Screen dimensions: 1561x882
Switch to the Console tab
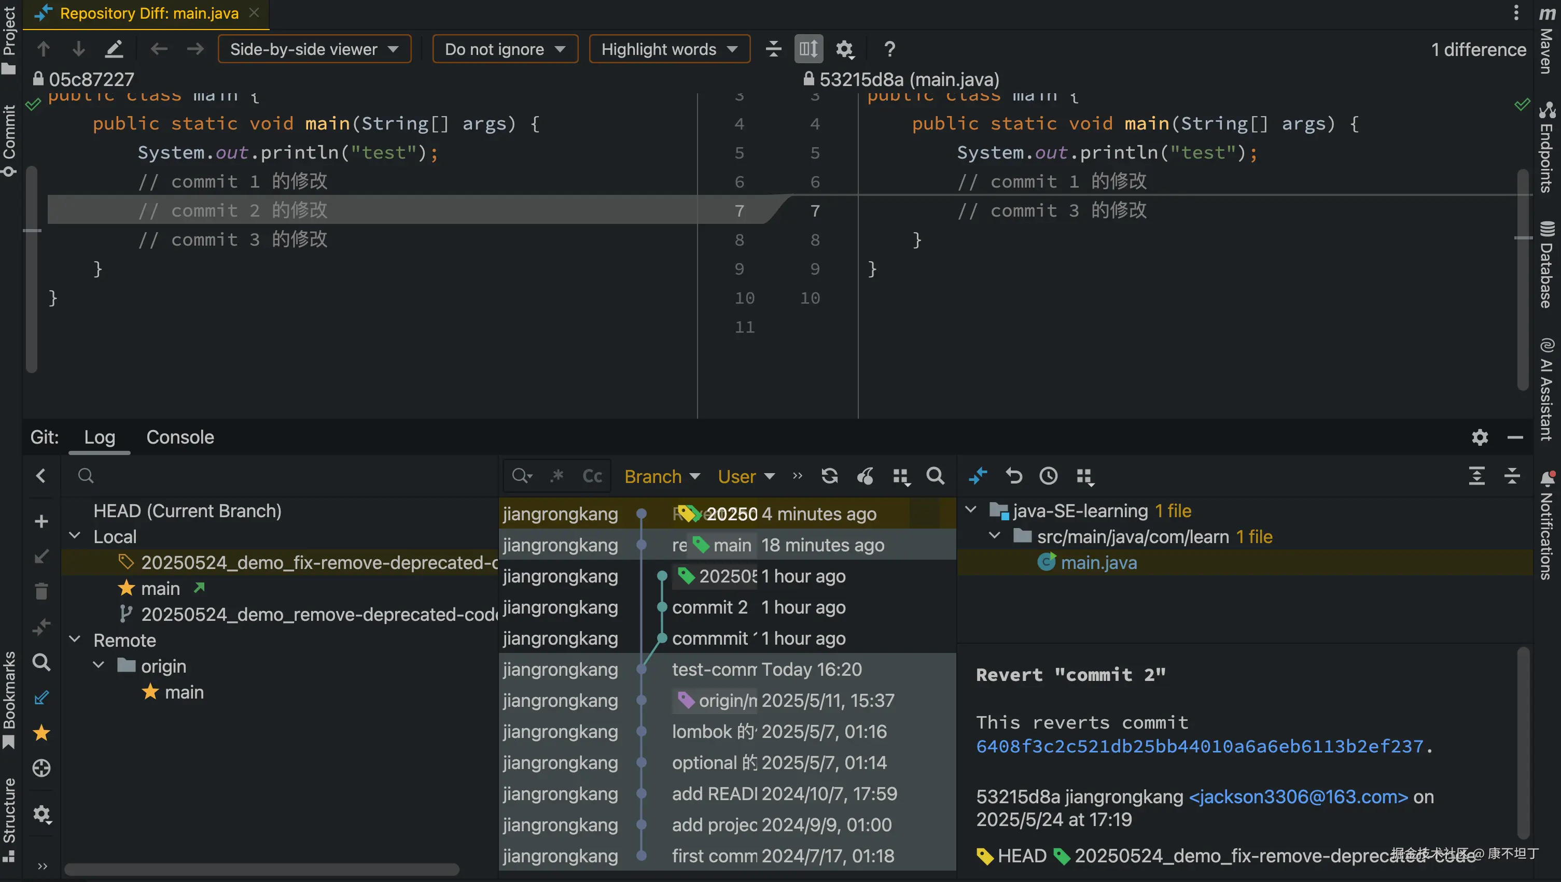(x=180, y=437)
